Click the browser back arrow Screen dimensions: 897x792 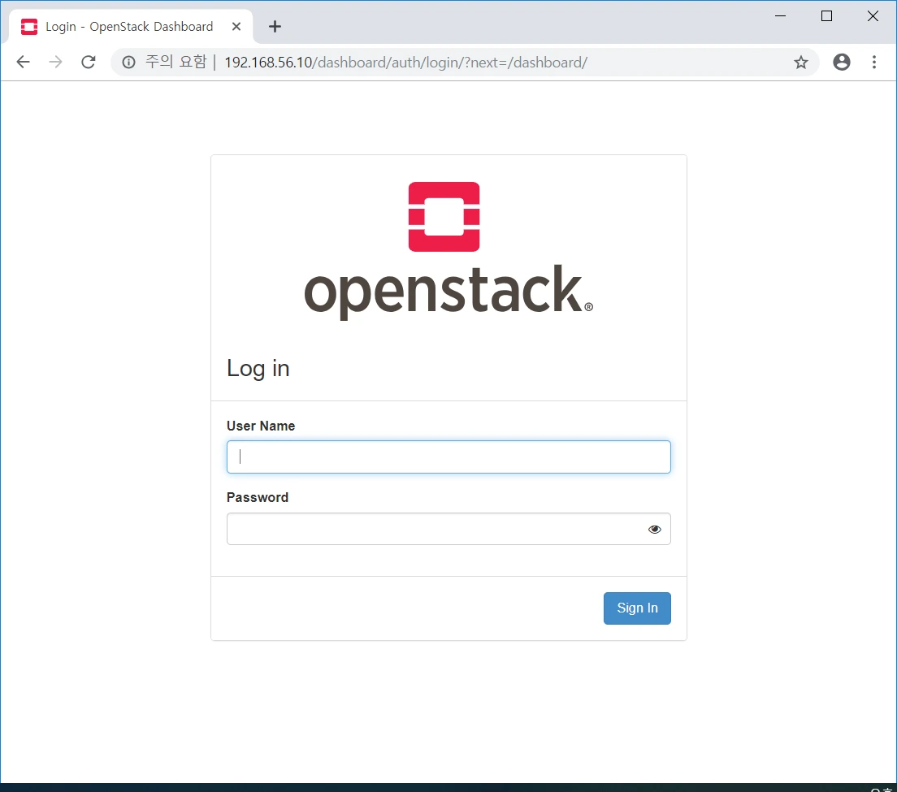23,62
